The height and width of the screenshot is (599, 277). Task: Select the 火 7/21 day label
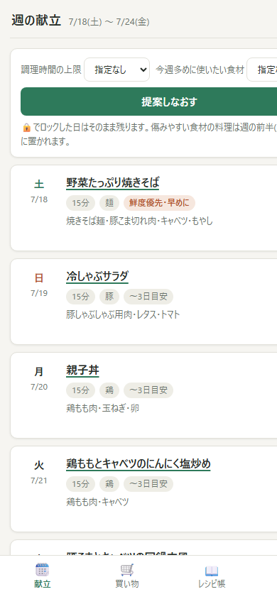(39, 471)
